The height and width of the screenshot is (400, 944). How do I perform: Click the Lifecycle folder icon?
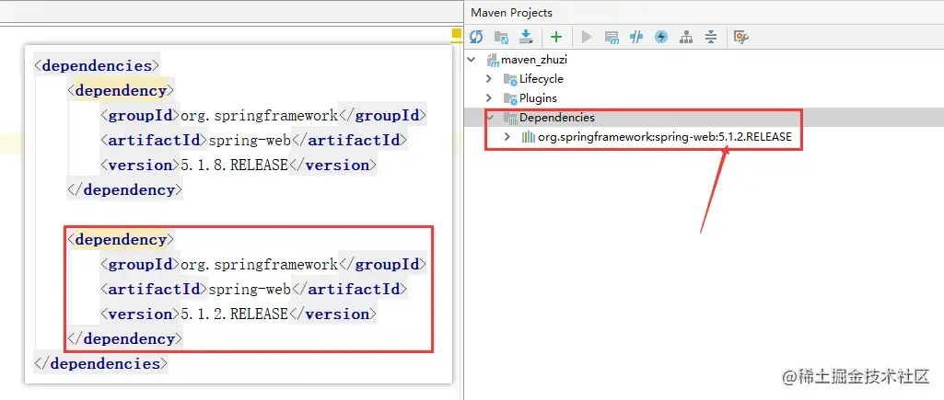point(510,79)
